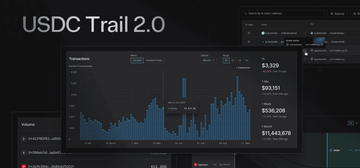Copy the dydx1asdx4 address with the copy icon
The image size is (360, 168).
pyautogui.click(x=346, y=50)
